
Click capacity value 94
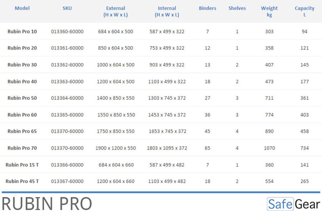point(304,31)
